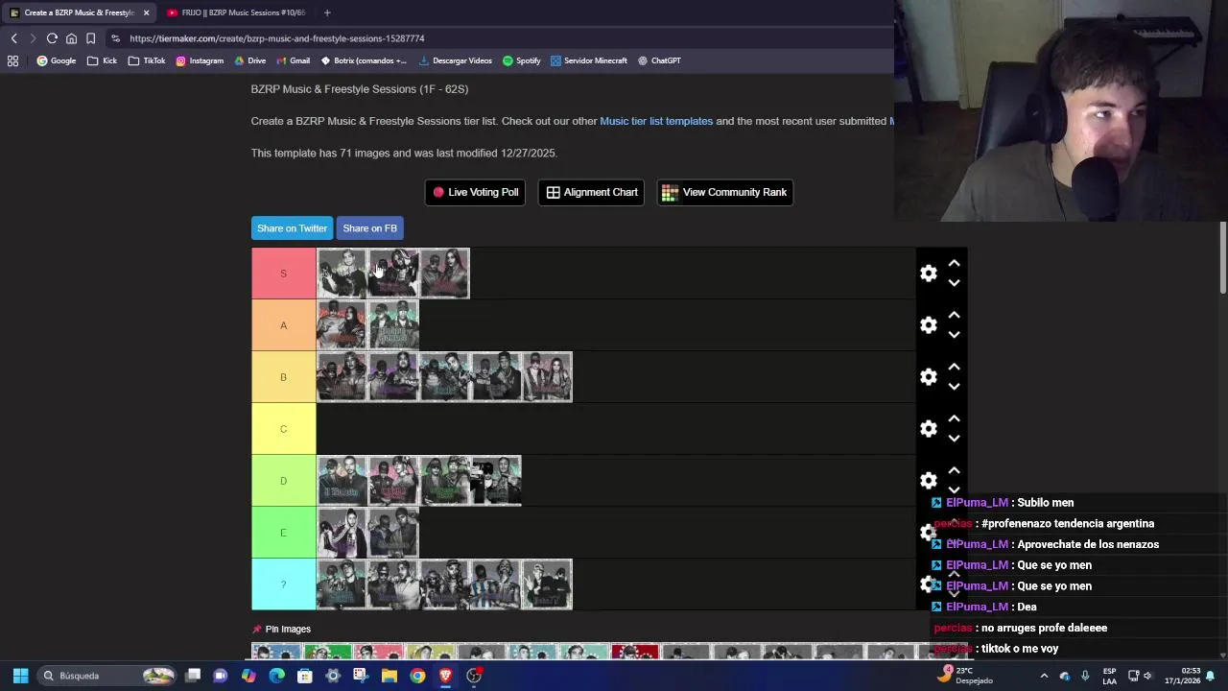Go to browser home page
Screen dimensions: 1228x691
point(71,38)
